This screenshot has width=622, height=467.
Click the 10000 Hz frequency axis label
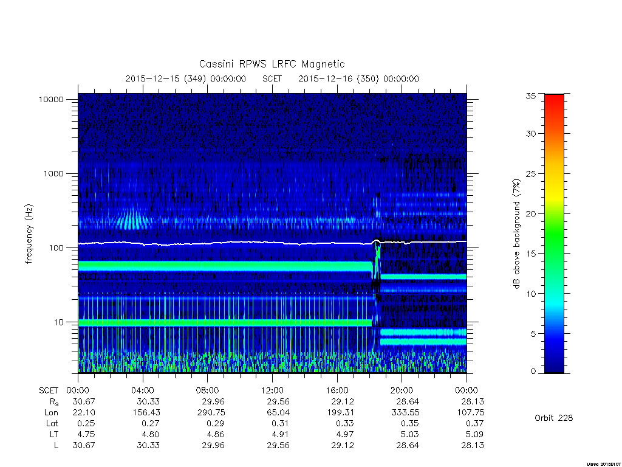pyautogui.click(x=51, y=99)
